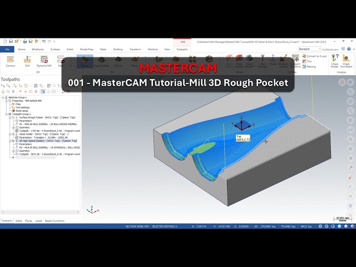
Task: Deselect all operations with the red X cursor icon
Action: 8,86
